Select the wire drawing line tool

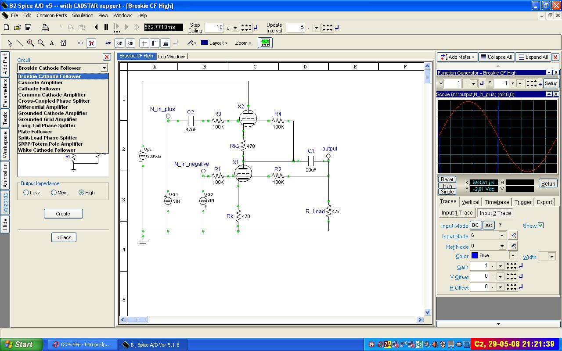[x=20, y=43]
